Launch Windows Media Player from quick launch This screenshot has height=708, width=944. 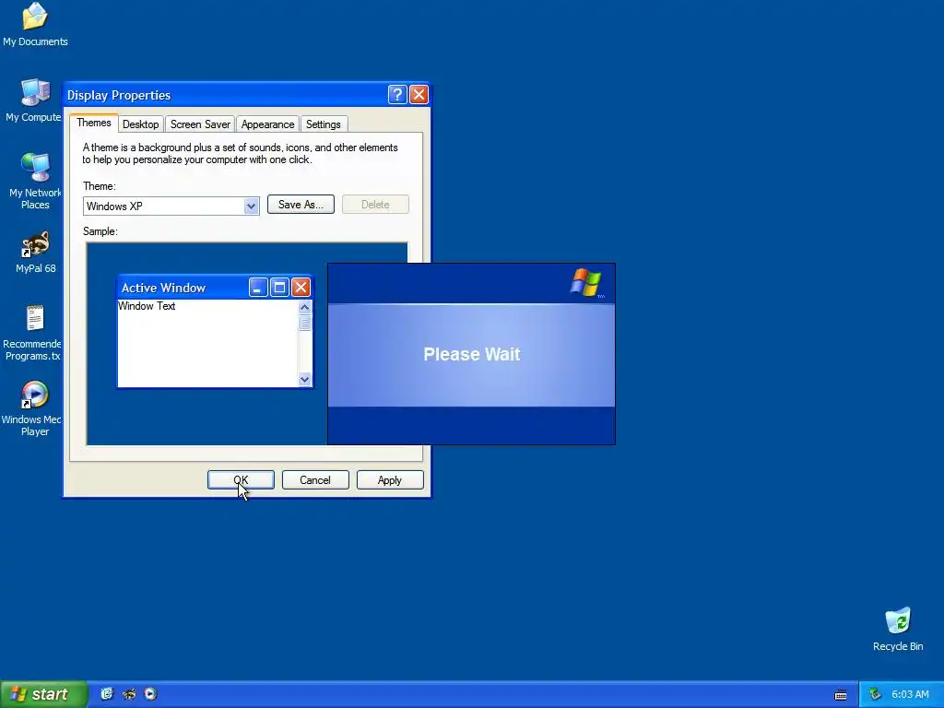(150, 694)
